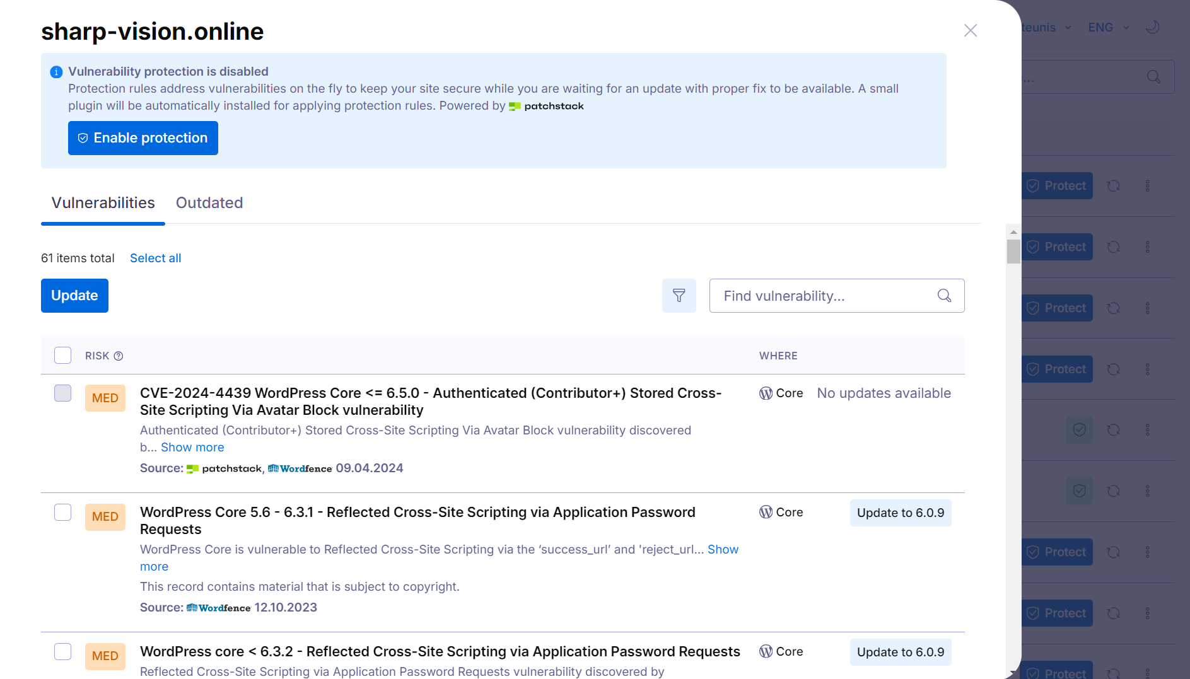This screenshot has width=1190, height=679.
Task: Click the search icon in the background page
Action: [x=1153, y=77]
